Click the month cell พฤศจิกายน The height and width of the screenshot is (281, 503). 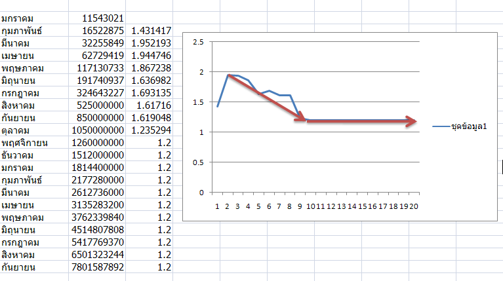pos(34,143)
